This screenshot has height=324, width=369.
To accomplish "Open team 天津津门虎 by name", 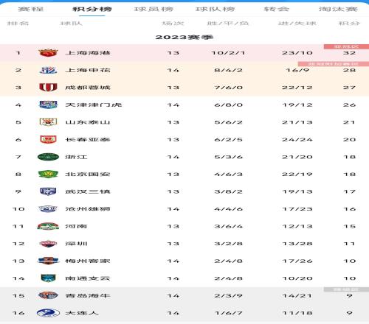I will pos(93,105).
